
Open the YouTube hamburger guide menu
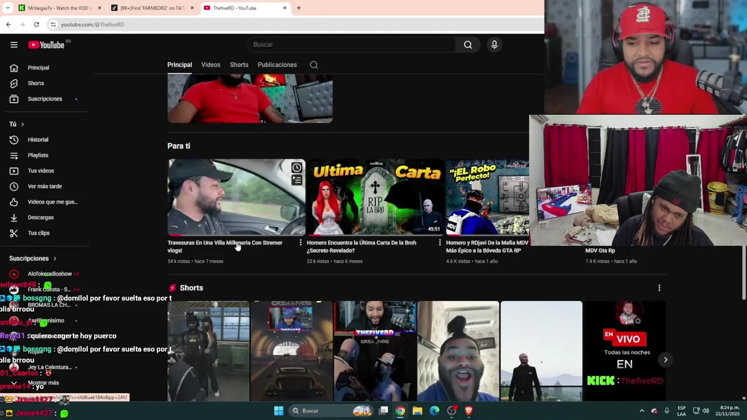[14, 45]
